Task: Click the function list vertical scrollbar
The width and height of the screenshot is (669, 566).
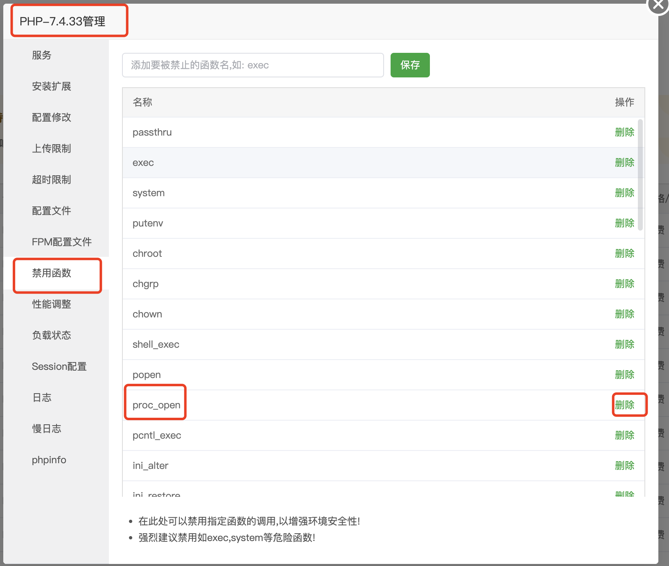Action: coord(640,175)
